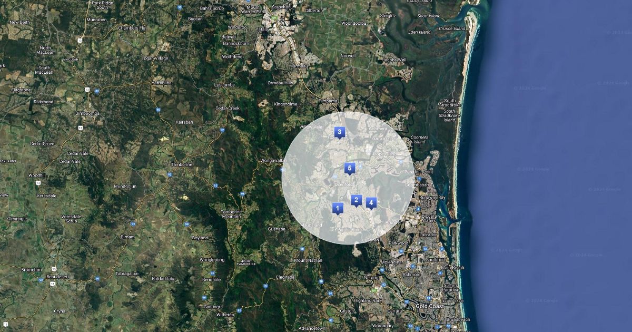The width and height of the screenshot is (632, 332).
Task: Select the Southport place label
Action: pos(435,260)
